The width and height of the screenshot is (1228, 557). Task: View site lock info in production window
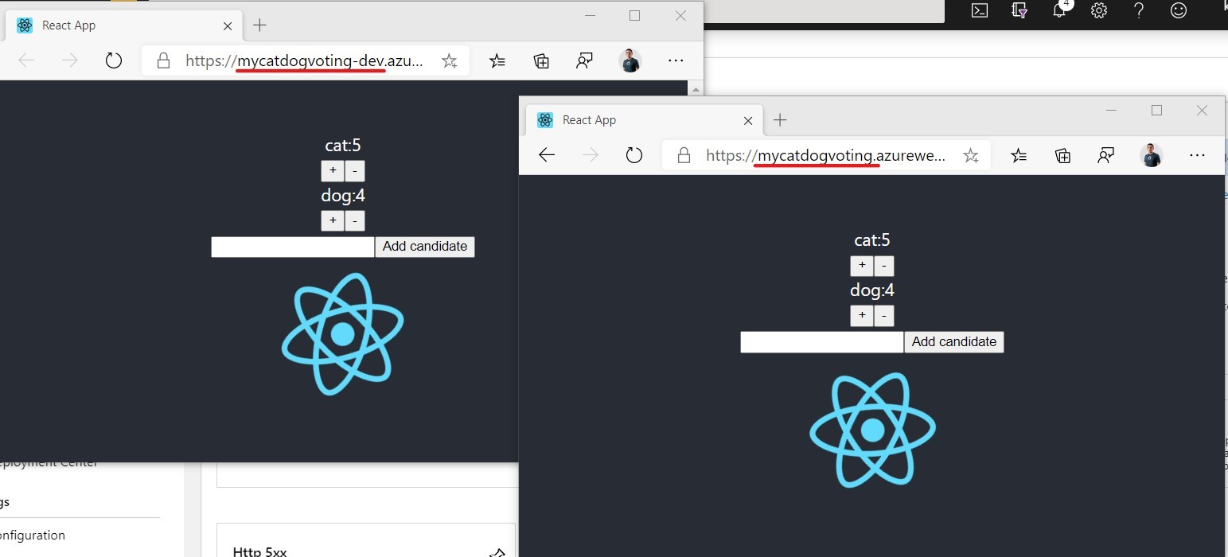pos(684,155)
